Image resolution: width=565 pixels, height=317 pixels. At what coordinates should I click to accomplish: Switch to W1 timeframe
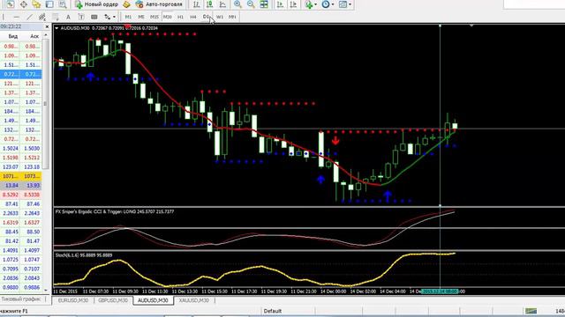coord(220,17)
